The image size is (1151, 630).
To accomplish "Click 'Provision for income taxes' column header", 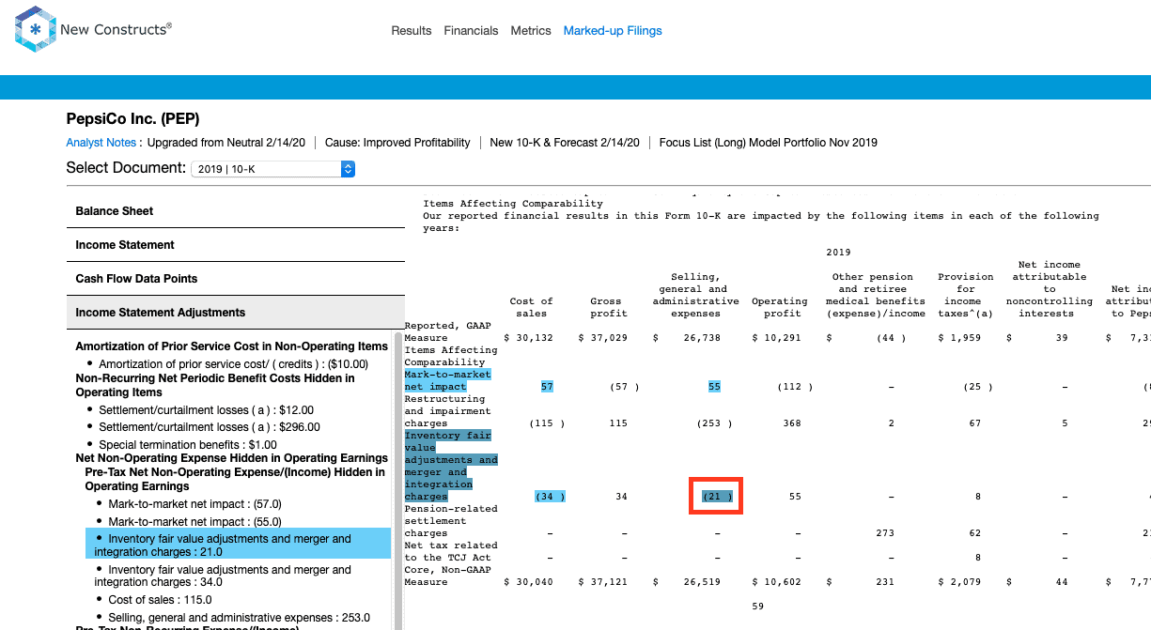I will (x=966, y=295).
